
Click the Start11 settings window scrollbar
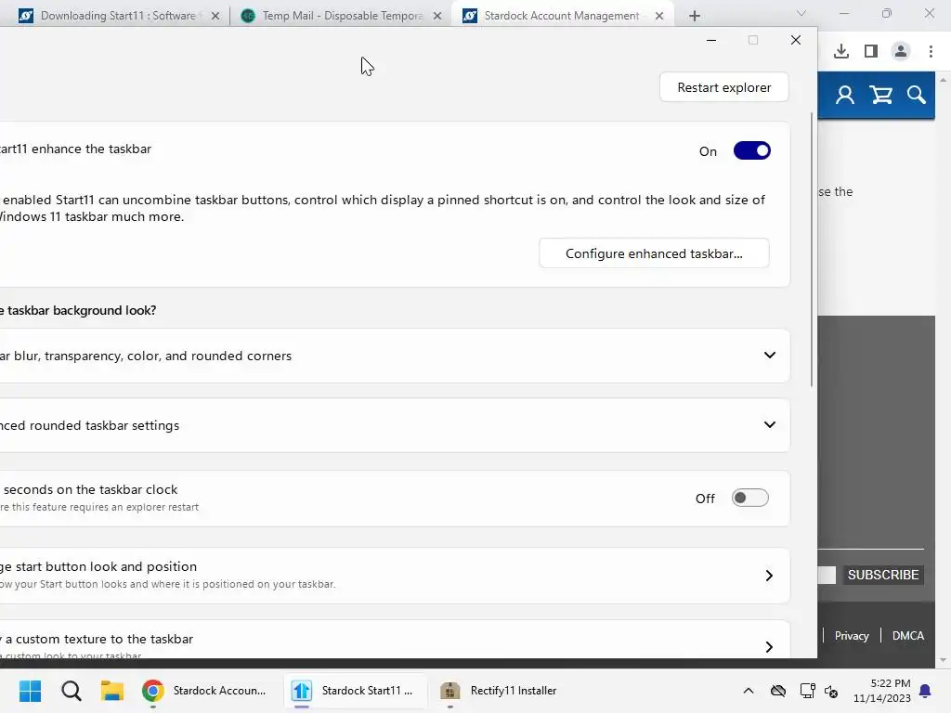(x=812, y=249)
